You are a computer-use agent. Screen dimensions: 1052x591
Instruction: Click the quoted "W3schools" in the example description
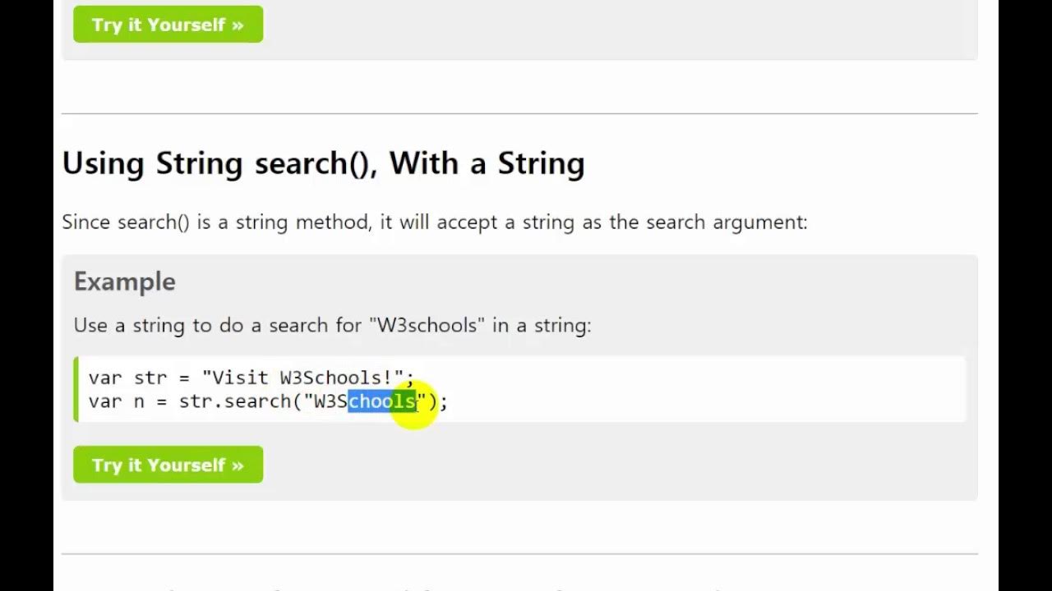pos(427,325)
